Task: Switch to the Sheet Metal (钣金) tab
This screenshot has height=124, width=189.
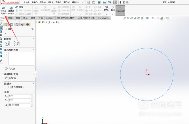Action: (x=25, y=18)
